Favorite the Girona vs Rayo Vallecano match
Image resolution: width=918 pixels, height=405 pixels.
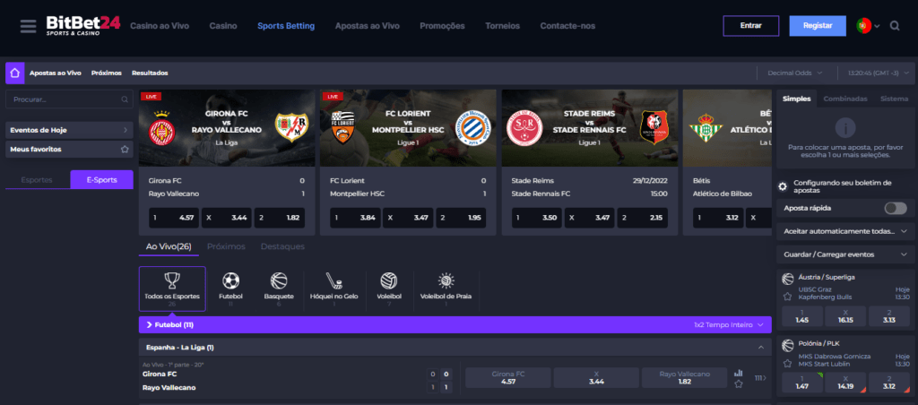click(x=739, y=384)
